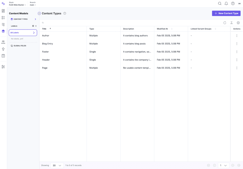Open the table settings gear icon

[238, 22]
